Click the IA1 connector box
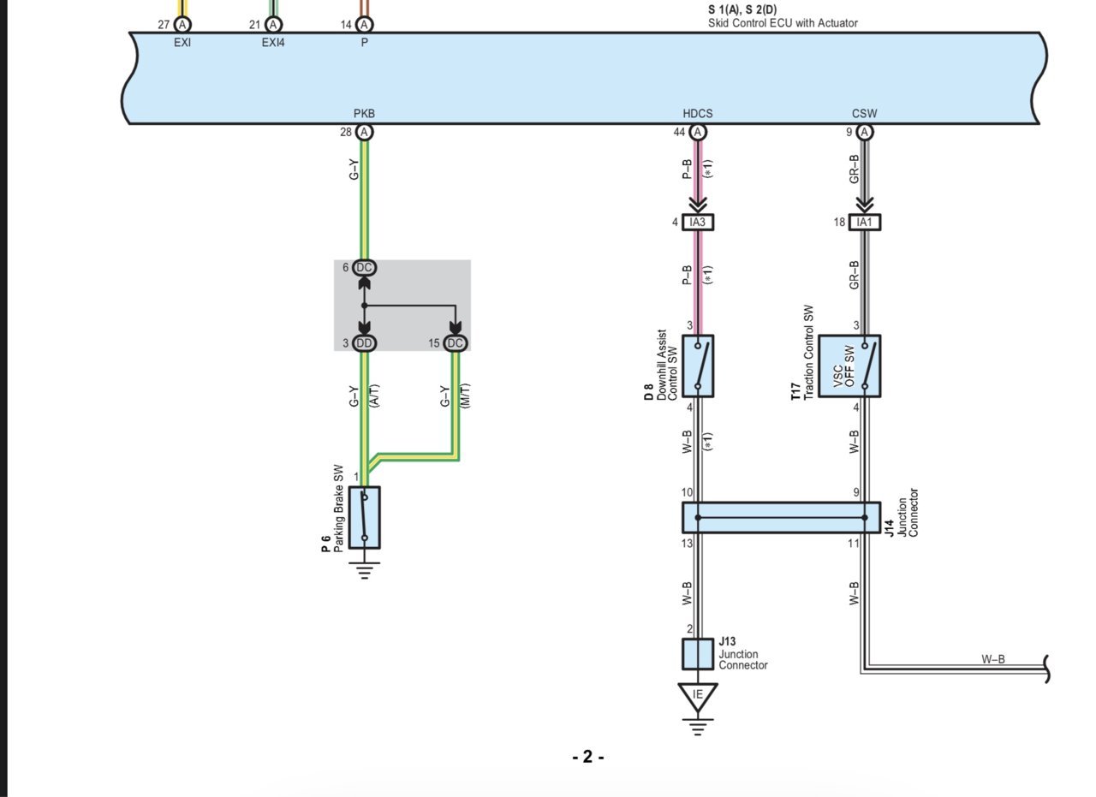 (x=865, y=223)
